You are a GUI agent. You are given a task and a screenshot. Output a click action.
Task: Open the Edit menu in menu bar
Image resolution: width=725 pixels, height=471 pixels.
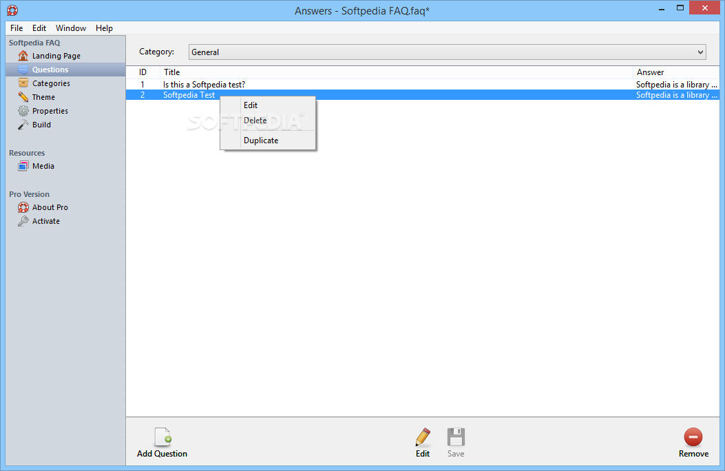(39, 28)
